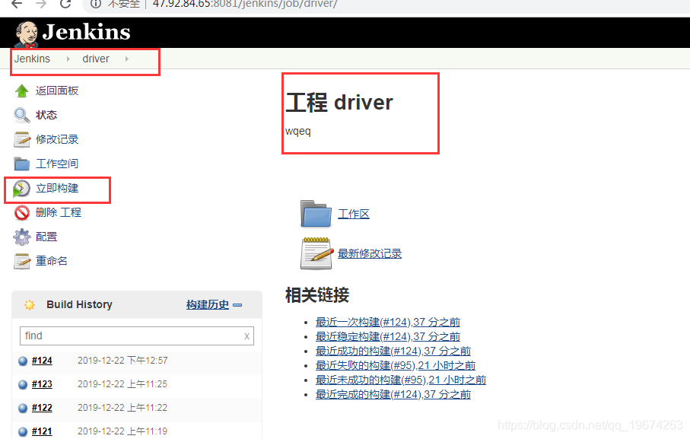Select driver in the breadcrumb bar
This screenshot has height=439, width=690.
[96, 59]
